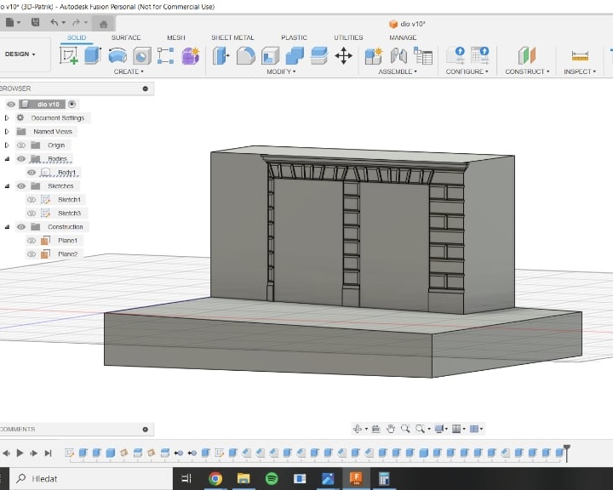The width and height of the screenshot is (613, 490).
Task: Select the Combine tool
Action: [295, 55]
